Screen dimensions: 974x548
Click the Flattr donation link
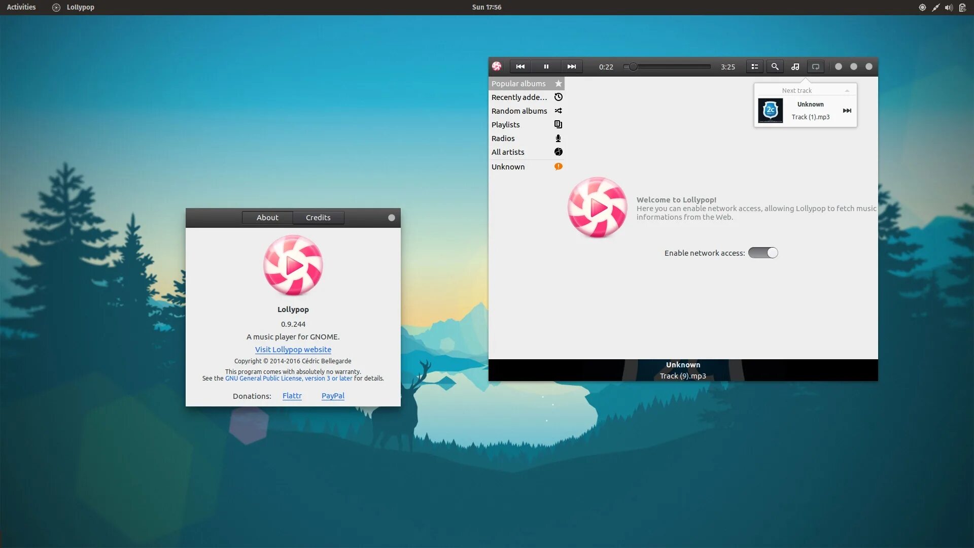coord(292,395)
